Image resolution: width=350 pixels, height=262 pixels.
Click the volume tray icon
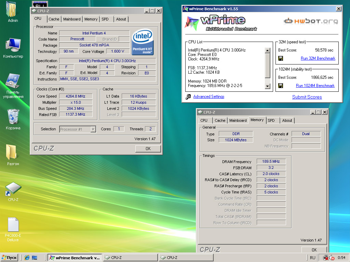pos(332,258)
